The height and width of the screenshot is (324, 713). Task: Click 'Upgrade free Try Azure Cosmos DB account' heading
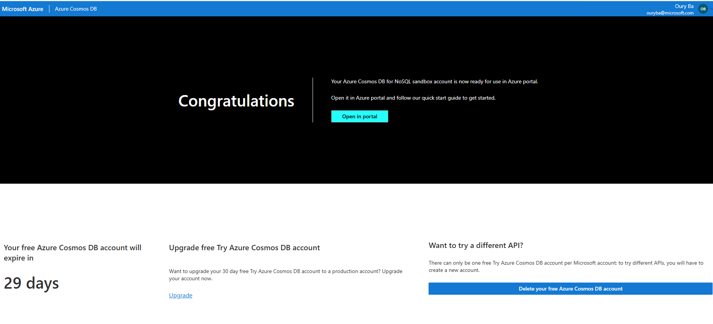coord(244,248)
